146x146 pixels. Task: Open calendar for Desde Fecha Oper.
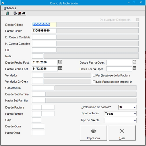click(134, 62)
